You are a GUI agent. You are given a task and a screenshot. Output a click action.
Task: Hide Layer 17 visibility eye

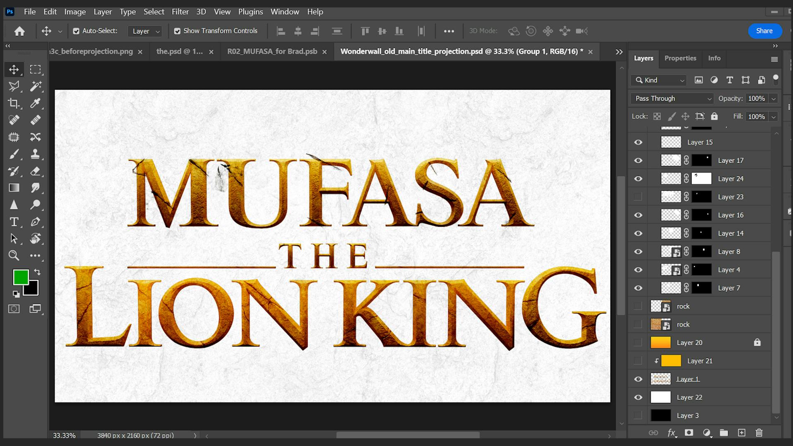point(638,161)
